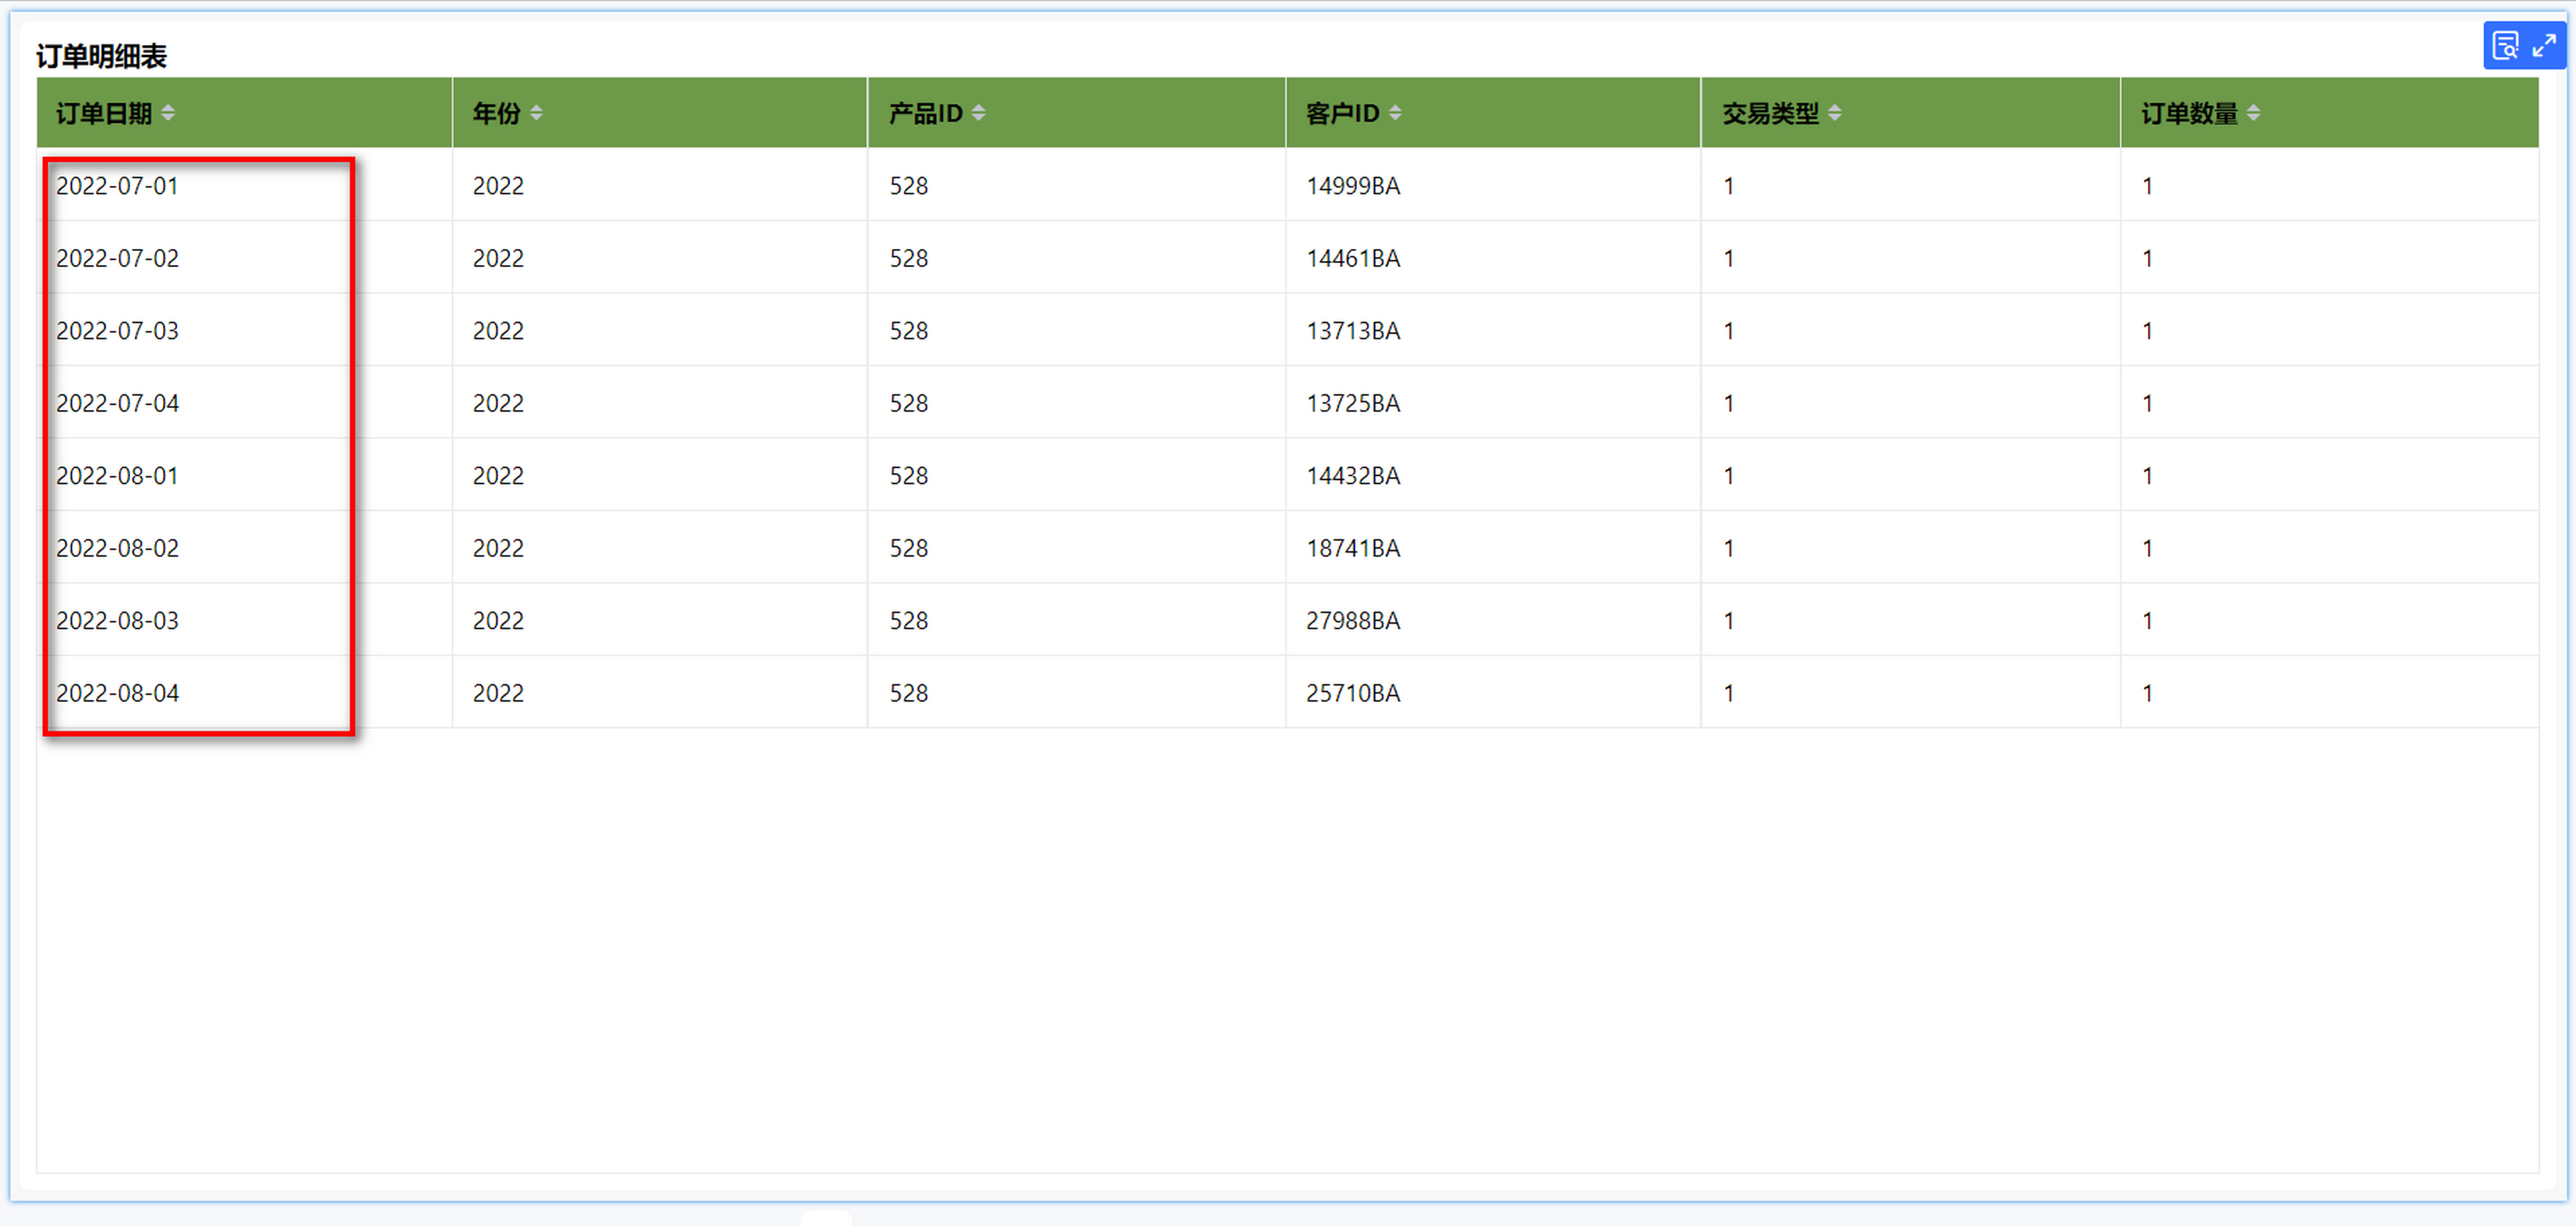Click customer ID 18741BA
The height and width of the screenshot is (1226, 2576).
click(1353, 548)
